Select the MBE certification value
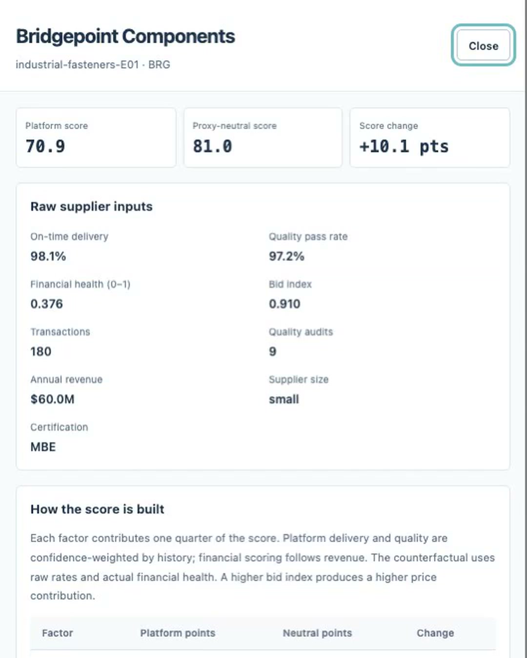527x658 pixels. point(43,447)
